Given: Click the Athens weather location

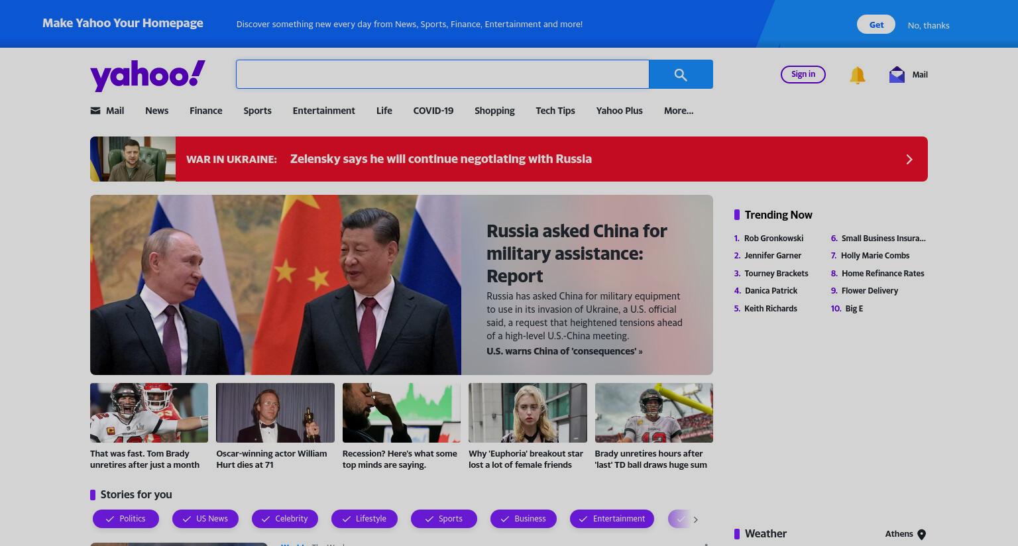Looking at the screenshot, I should point(899,534).
